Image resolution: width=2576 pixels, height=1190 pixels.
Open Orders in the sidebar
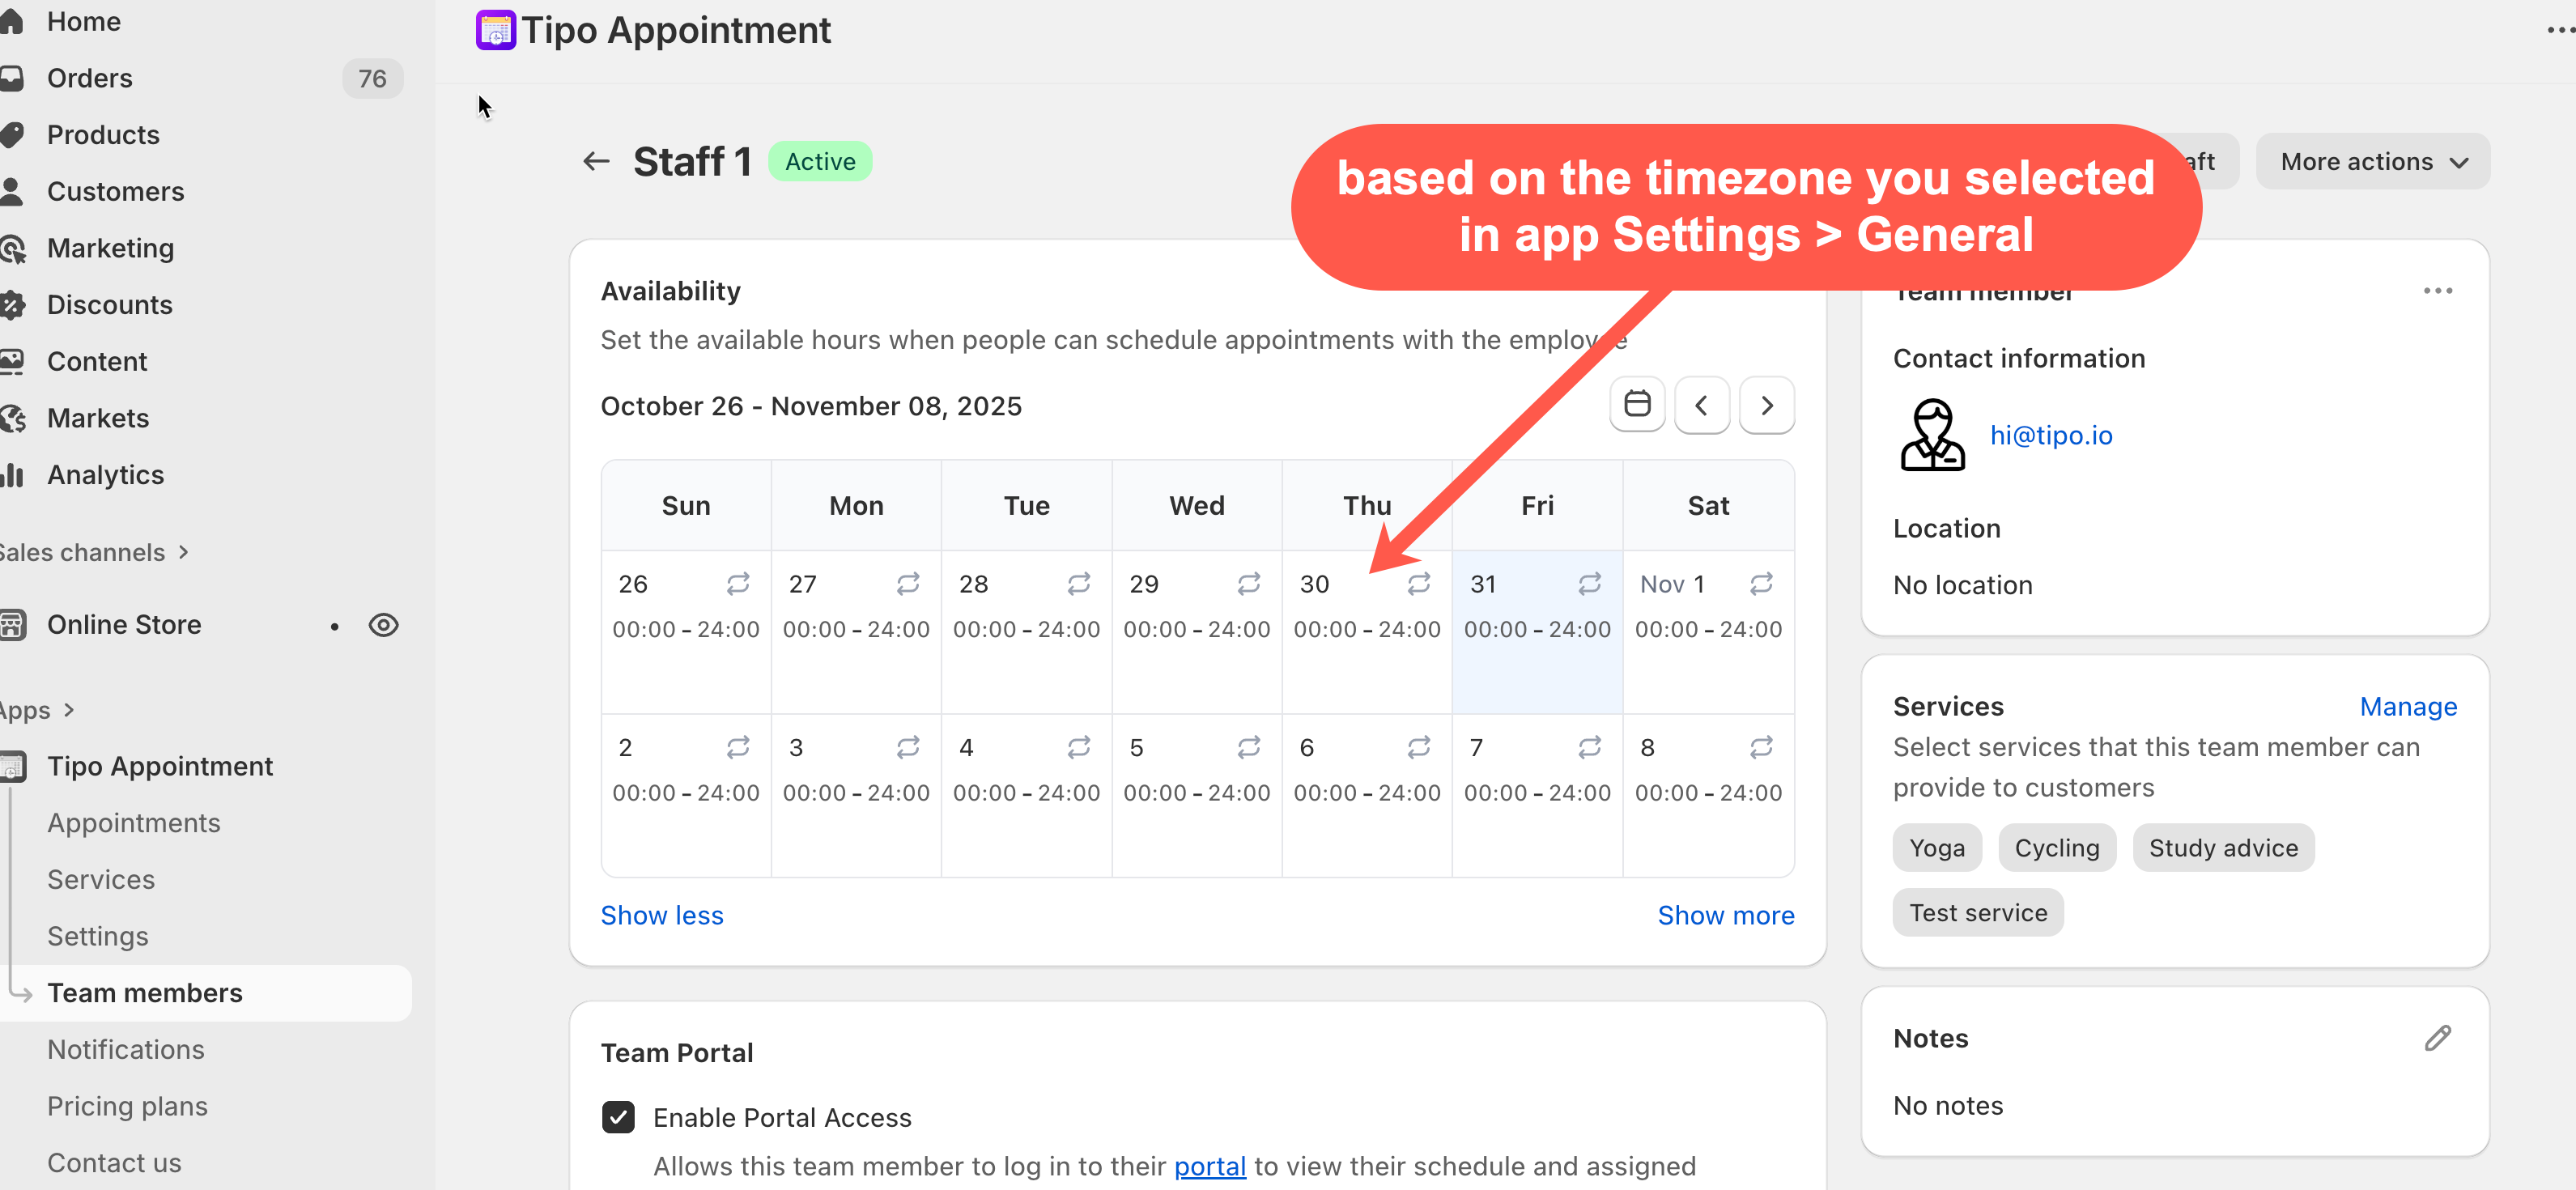pos(89,78)
